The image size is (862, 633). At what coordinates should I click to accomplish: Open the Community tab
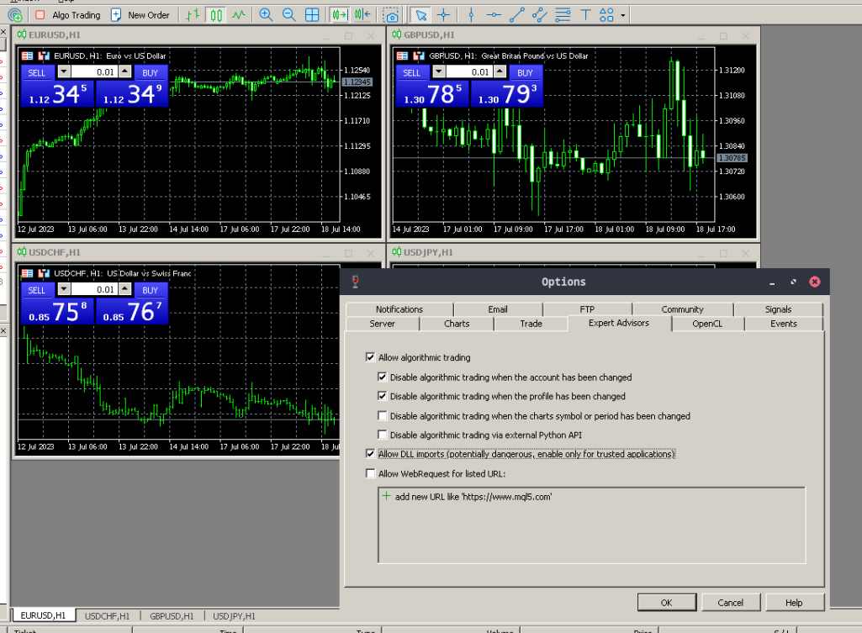(x=682, y=309)
